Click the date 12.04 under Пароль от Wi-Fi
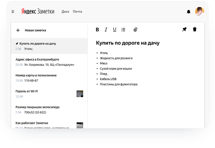 19,97
